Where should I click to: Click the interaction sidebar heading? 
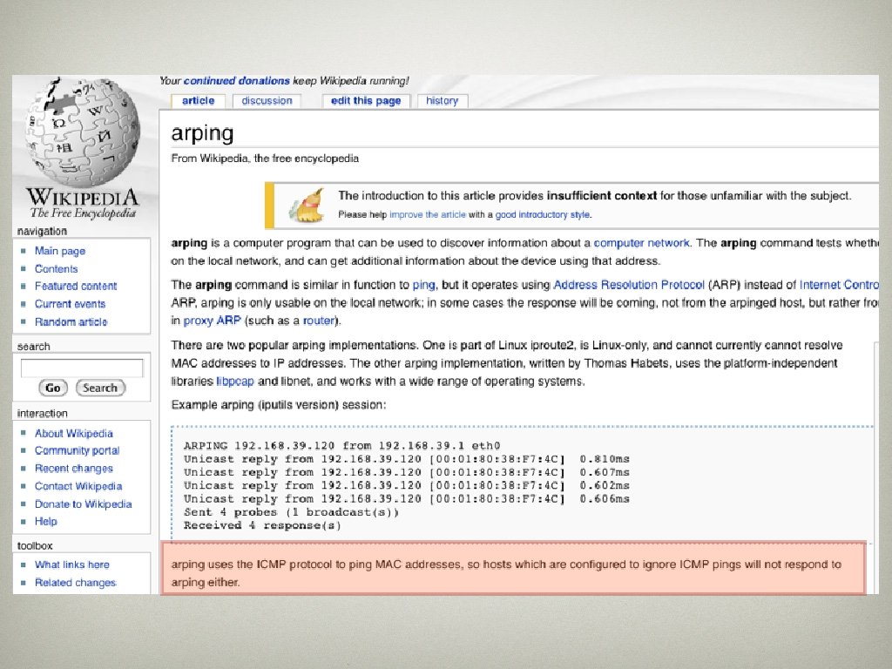pos(42,413)
